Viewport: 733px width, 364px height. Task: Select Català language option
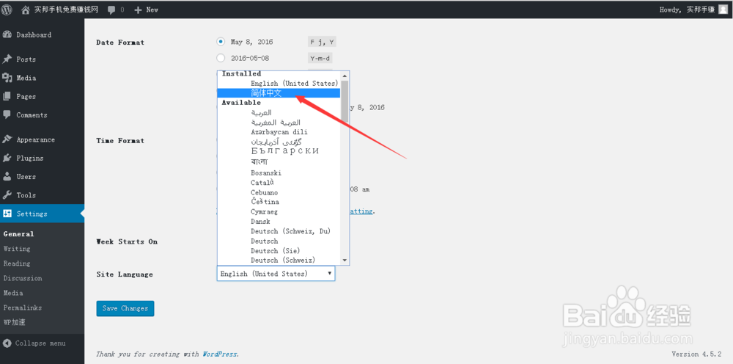(262, 183)
